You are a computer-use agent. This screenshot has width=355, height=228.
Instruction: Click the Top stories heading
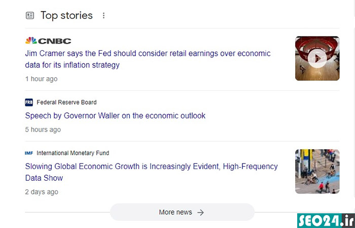(66, 16)
